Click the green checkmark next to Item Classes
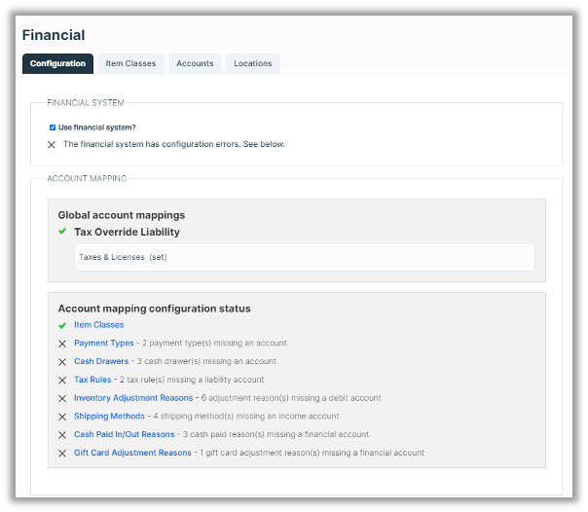 coord(62,324)
